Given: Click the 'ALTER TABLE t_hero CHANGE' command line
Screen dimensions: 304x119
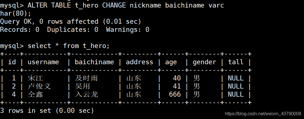Looking at the screenshot, I should 112,5.
